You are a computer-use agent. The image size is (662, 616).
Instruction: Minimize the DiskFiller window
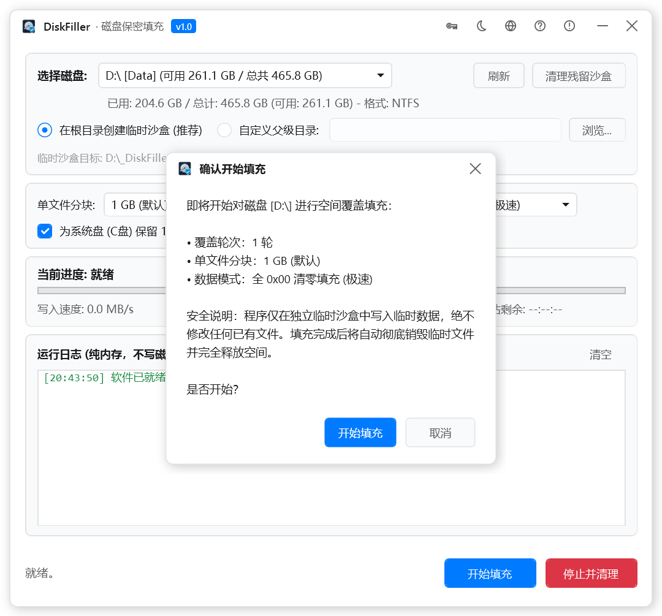tap(603, 26)
